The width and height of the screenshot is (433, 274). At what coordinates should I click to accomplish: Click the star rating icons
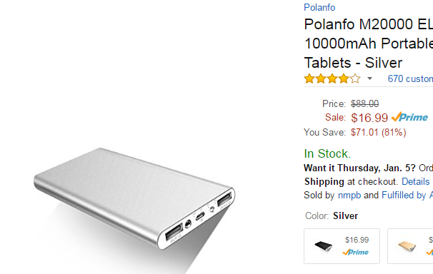pos(332,78)
